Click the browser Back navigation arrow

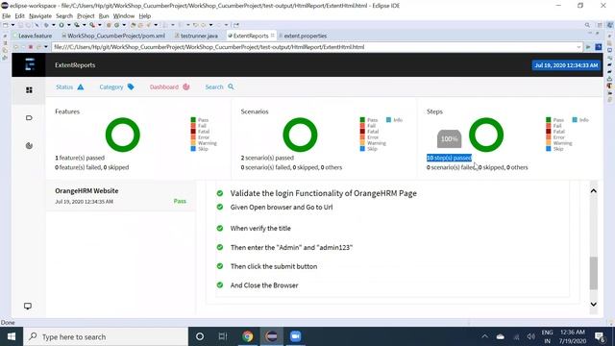(15, 47)
